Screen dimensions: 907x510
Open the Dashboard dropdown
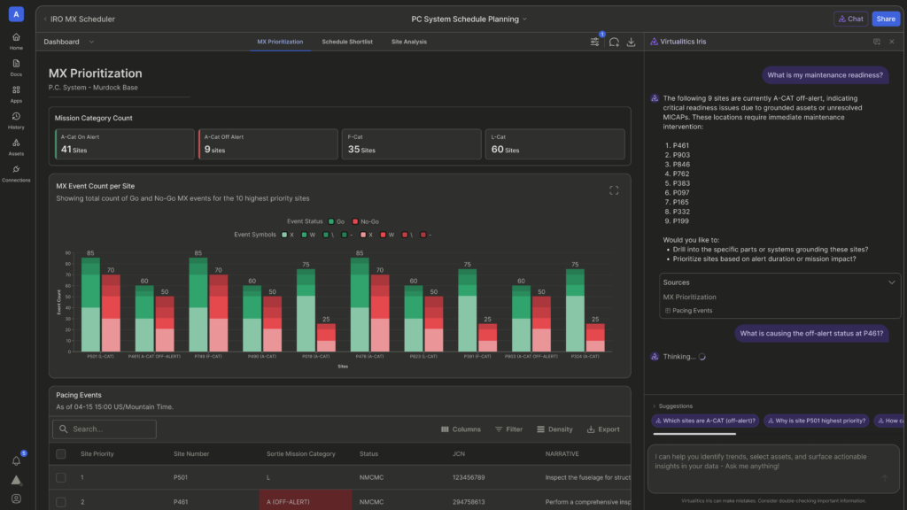(x=69, y=42)
